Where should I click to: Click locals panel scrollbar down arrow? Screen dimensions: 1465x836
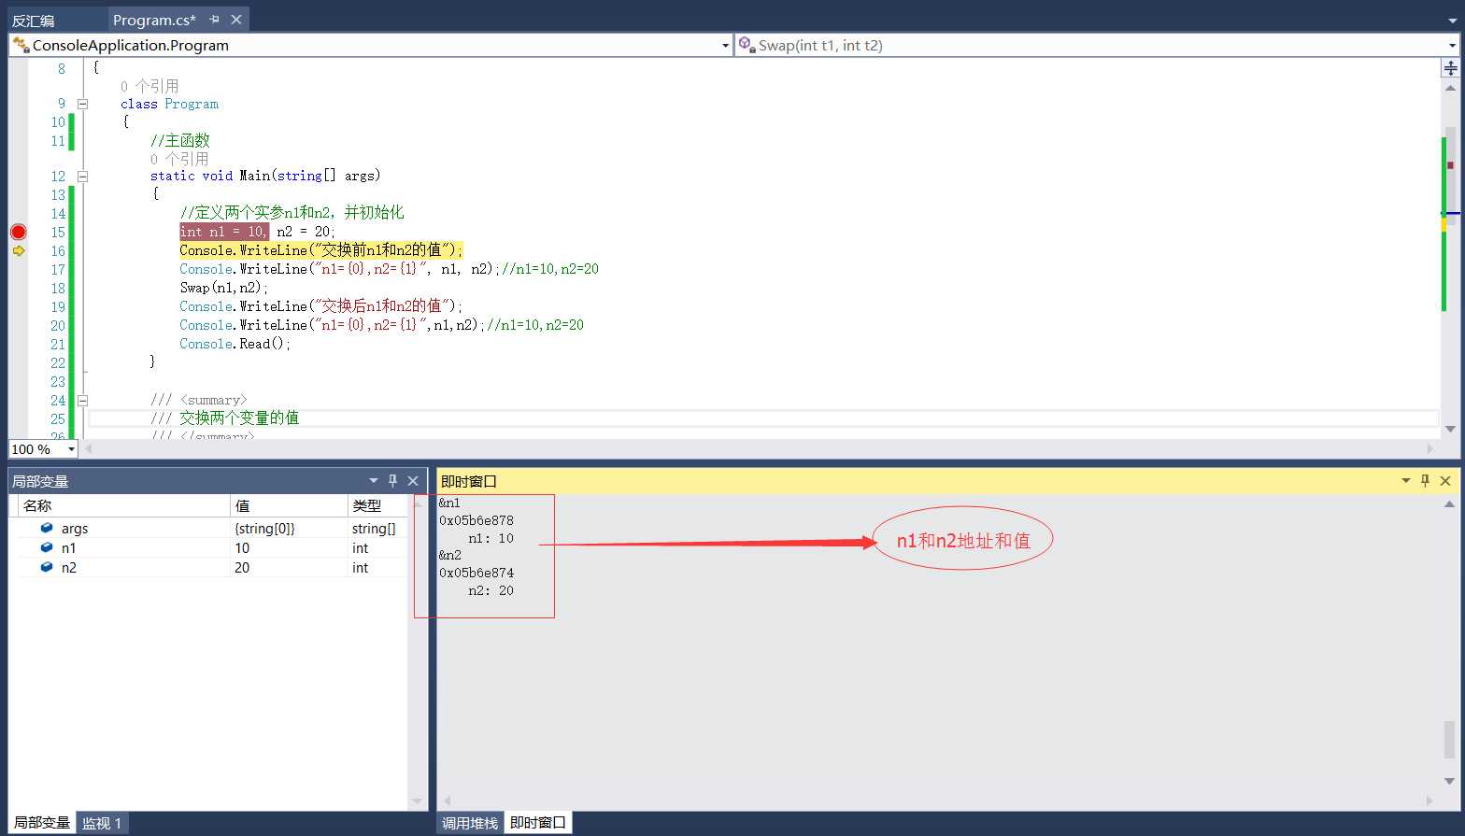pyautogui.click(x=418, y=801)
